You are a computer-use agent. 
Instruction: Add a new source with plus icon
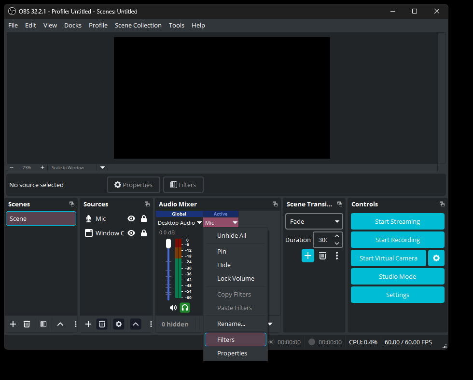point(88,324)
